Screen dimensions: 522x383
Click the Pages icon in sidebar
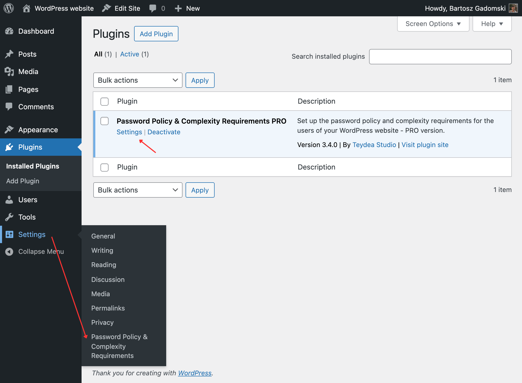(9, 89)
